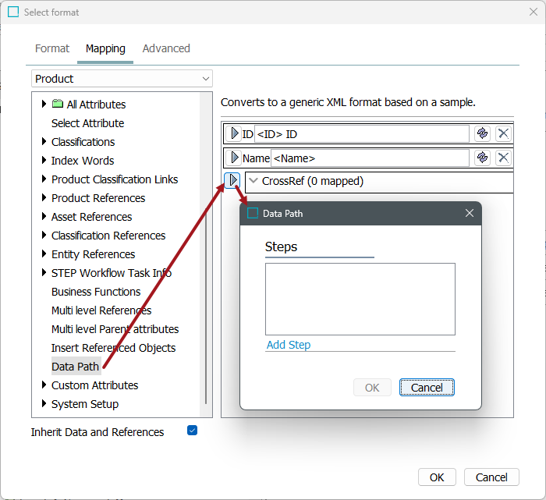Select Business Functions in the tree
This screenshot has height=500, width=546.
[96, 292]
